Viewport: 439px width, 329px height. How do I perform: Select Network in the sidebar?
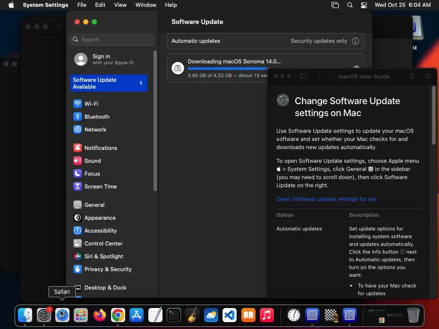tap(90, 129)
